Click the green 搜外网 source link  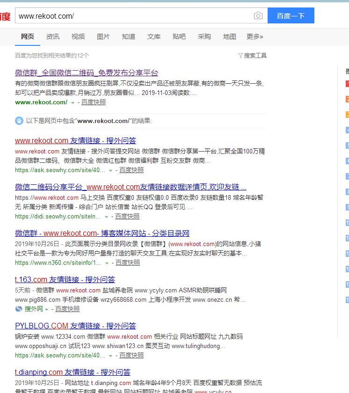(x=34, y=309)
